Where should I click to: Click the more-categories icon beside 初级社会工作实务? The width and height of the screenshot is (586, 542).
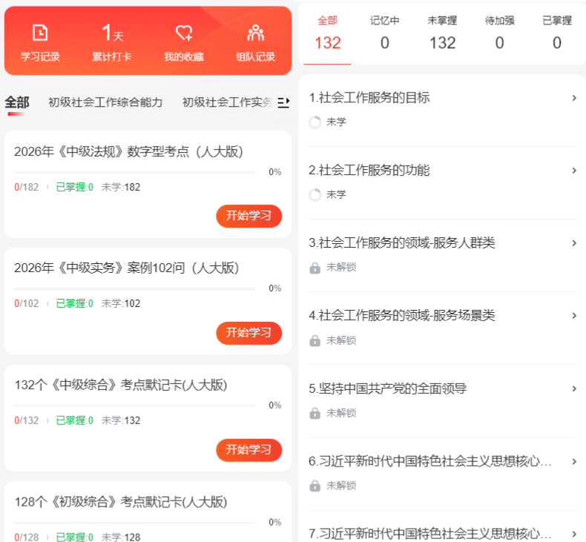pos(283,102)
